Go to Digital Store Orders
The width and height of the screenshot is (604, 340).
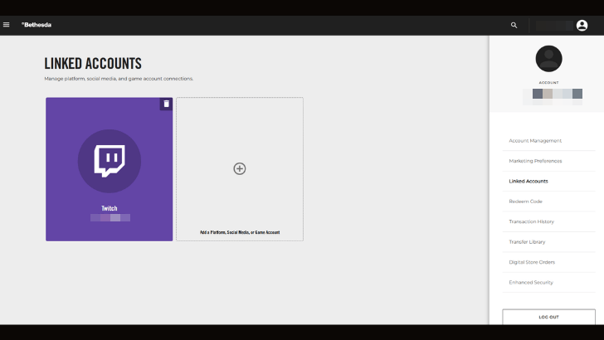[x=532, y=262]
